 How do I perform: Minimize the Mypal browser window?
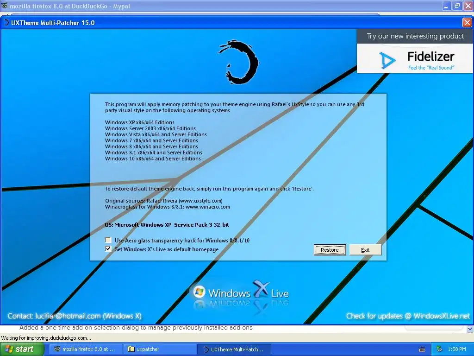(447, 6)
